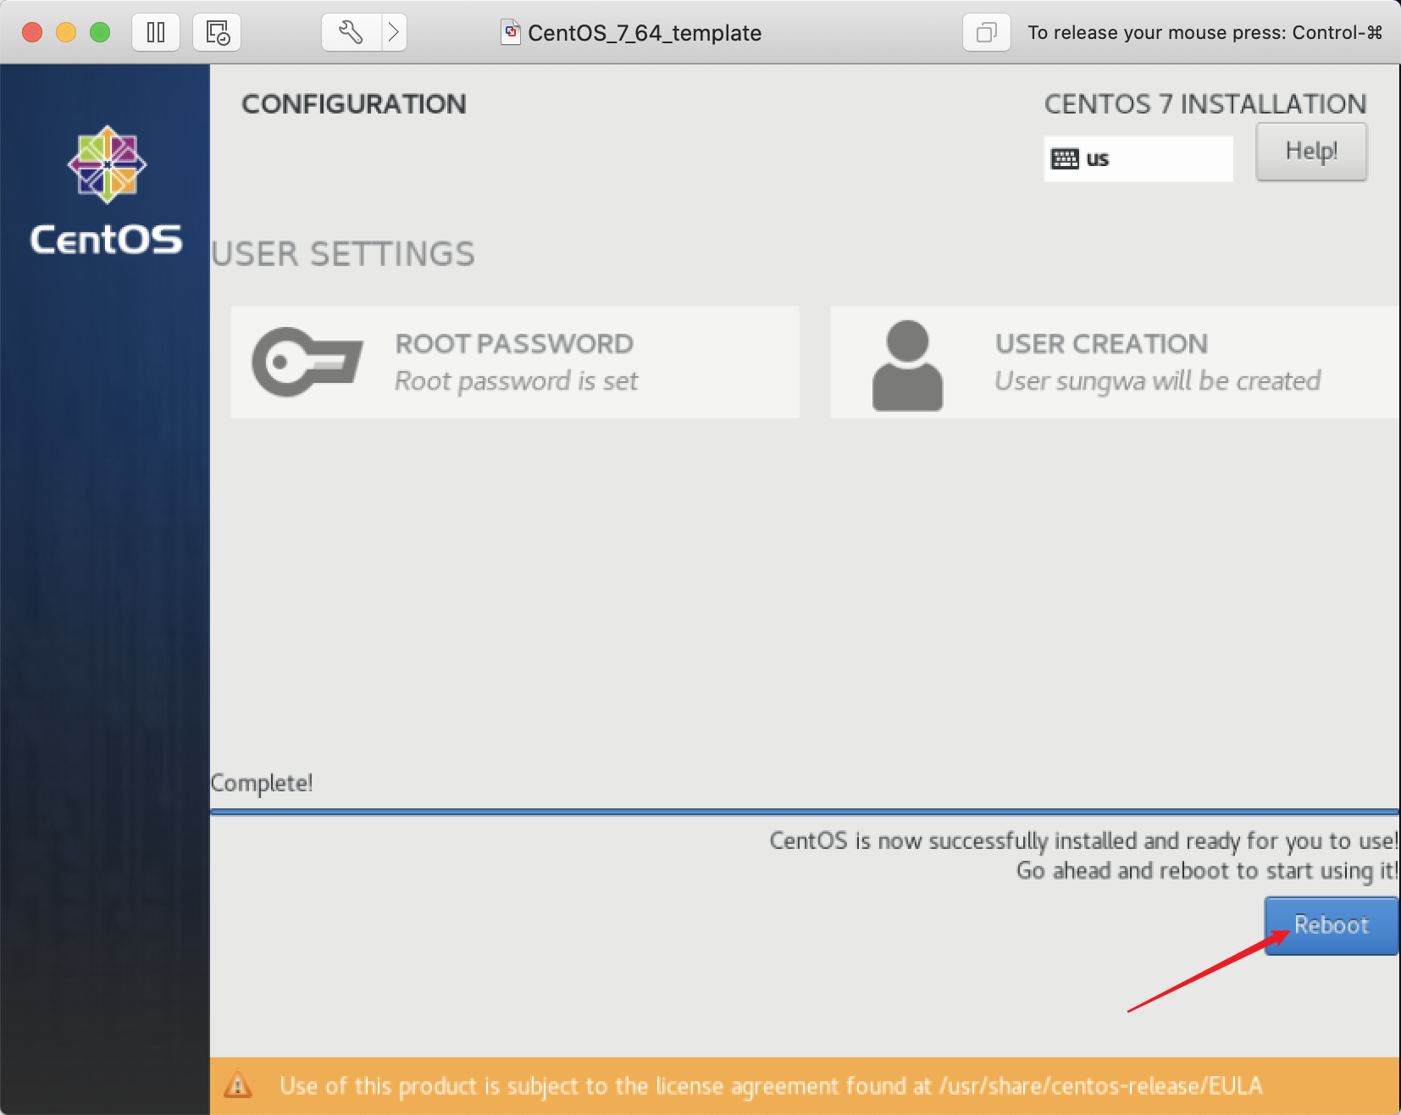The image size is (1401, 1115).
Task: Click the key icon for root password
Action: point(307,363)
